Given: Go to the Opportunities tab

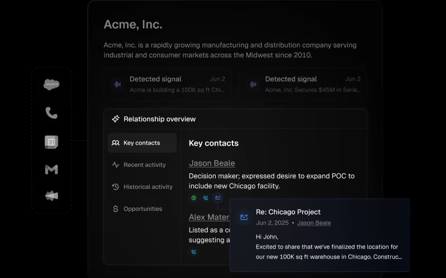Looking at the screenshot, I should [142, 209].
